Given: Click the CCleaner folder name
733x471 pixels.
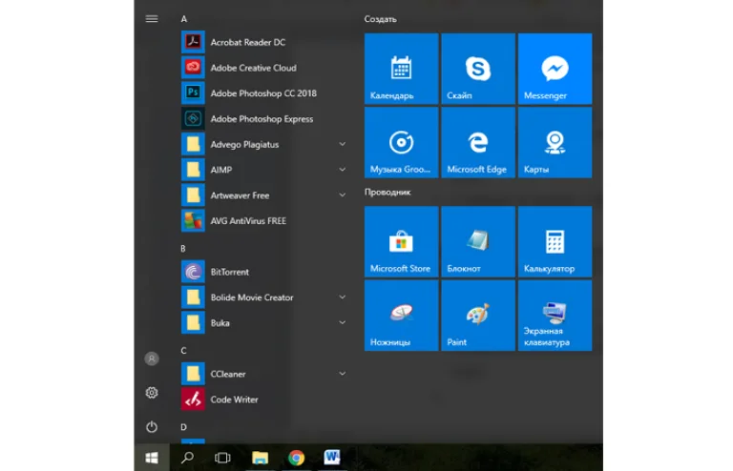Looking at the screenshot, I should tap(228, 374).
